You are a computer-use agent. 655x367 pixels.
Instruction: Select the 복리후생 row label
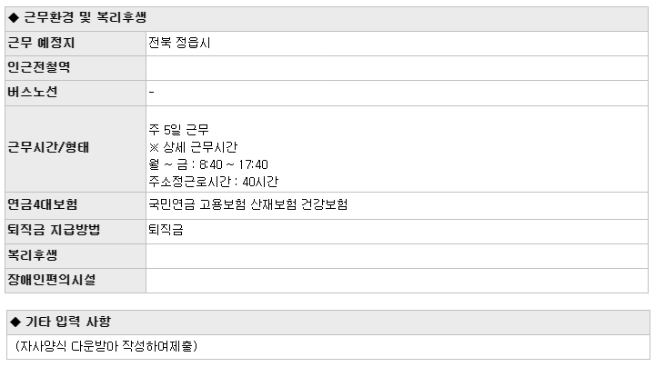pos(76,256)
